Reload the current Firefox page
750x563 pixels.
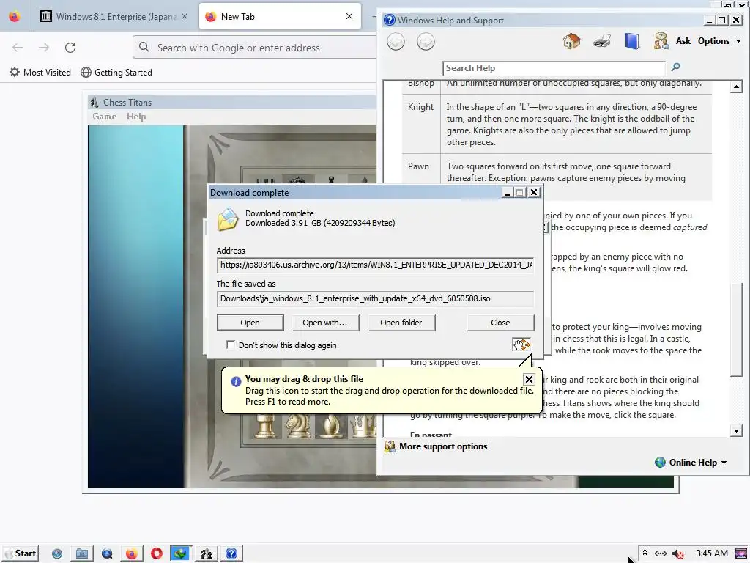click(x=70, y=48)
